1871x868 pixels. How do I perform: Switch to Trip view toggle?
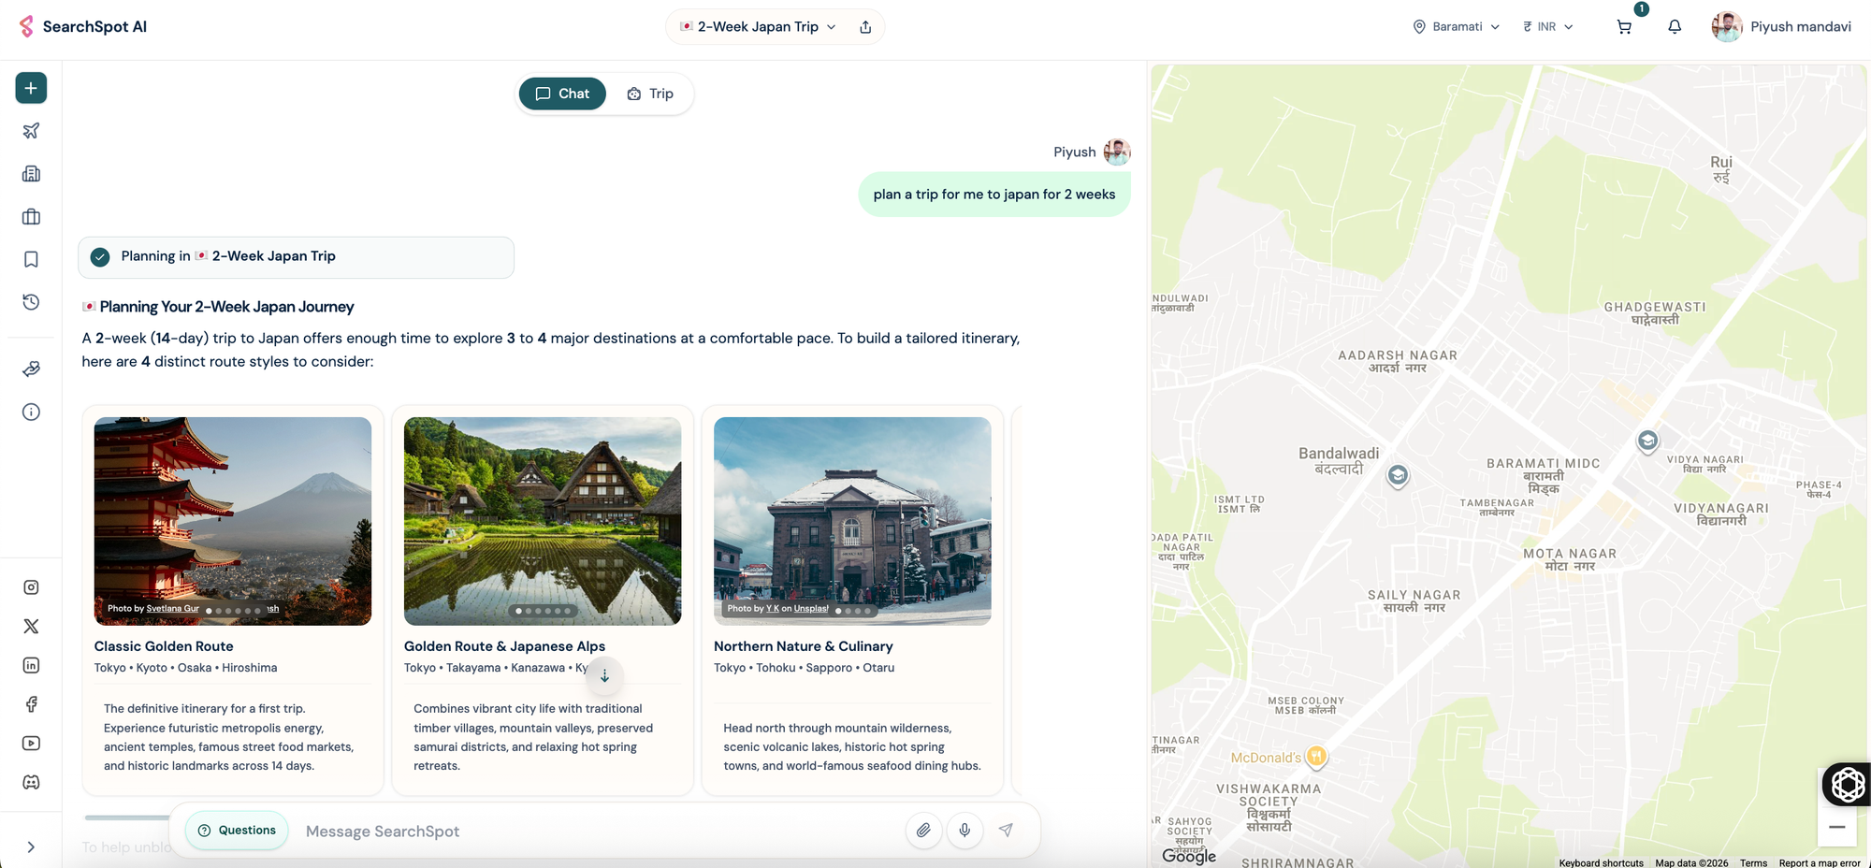pyautogui.click(x=650, y=94)
